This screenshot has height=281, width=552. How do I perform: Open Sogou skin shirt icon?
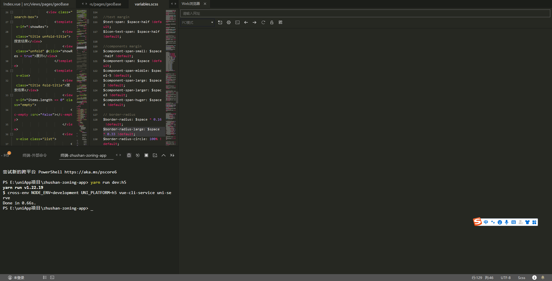pos(527,222)
